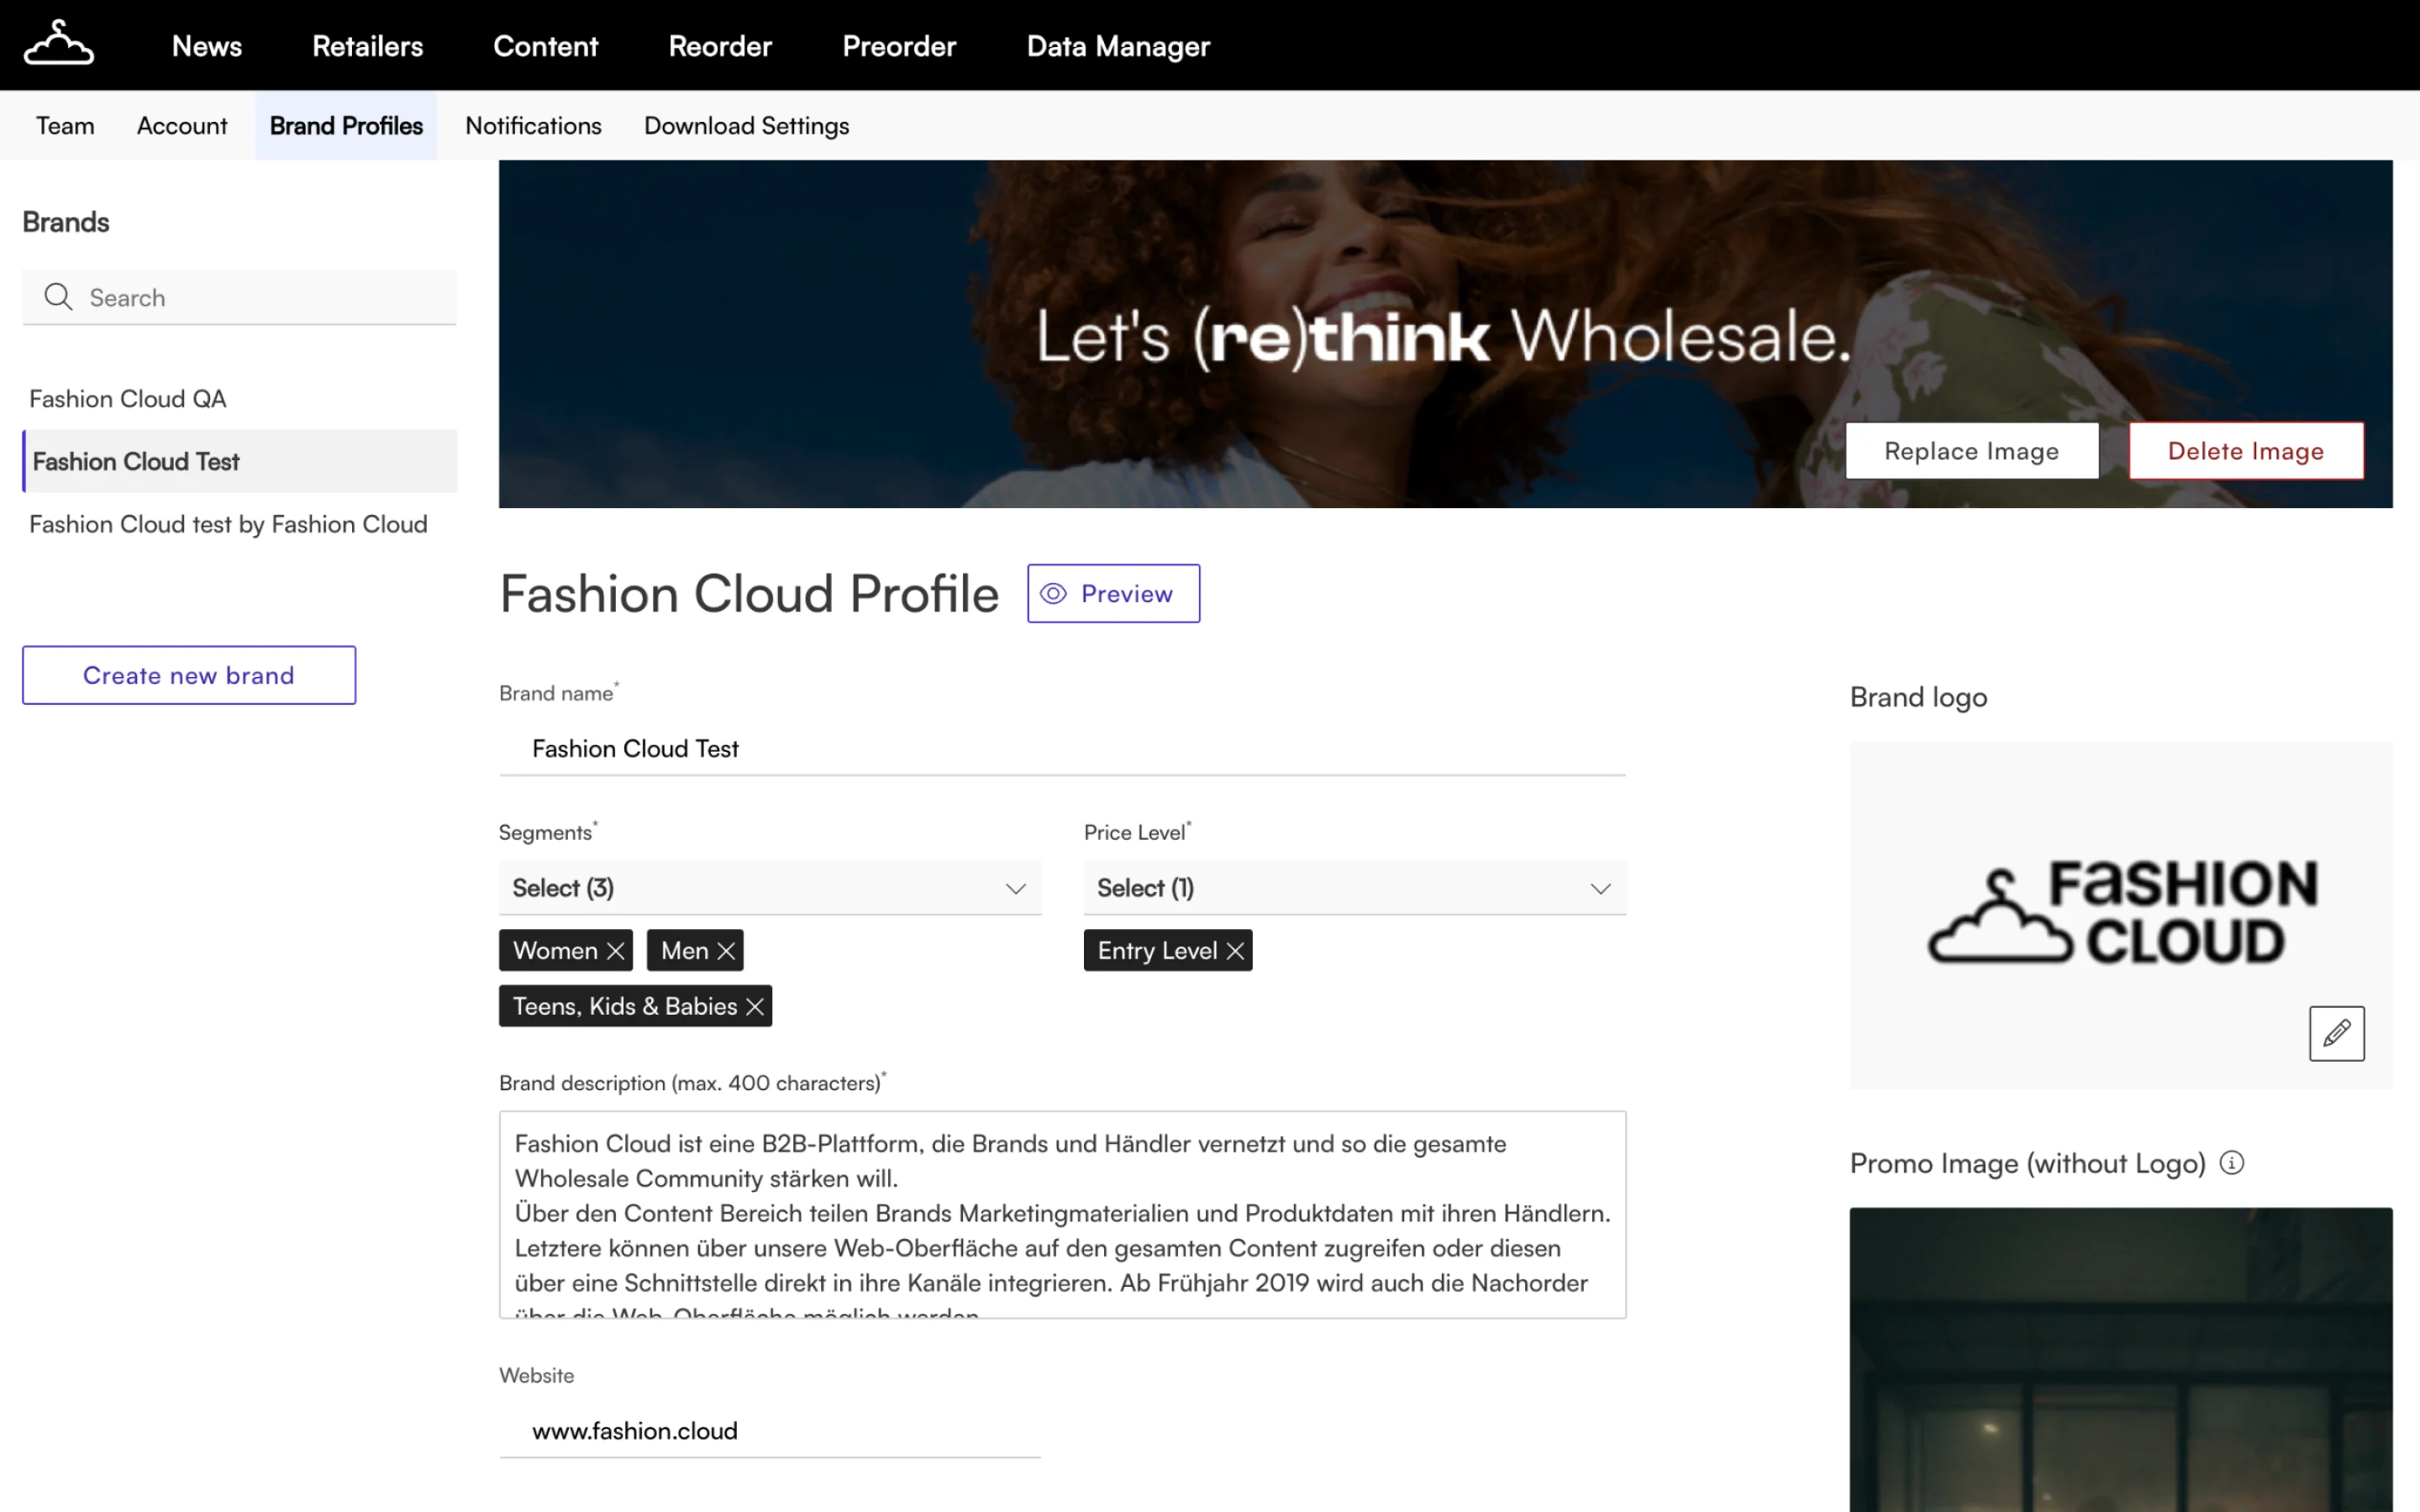
Task: Click the info icon beside Promo Image
Action: pyautogui.click(x=2232, y=1163)
